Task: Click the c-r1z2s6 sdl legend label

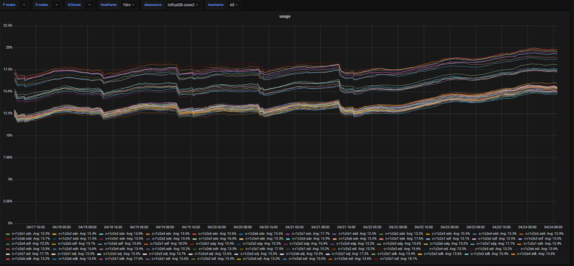Action: (x=344, y=259)
